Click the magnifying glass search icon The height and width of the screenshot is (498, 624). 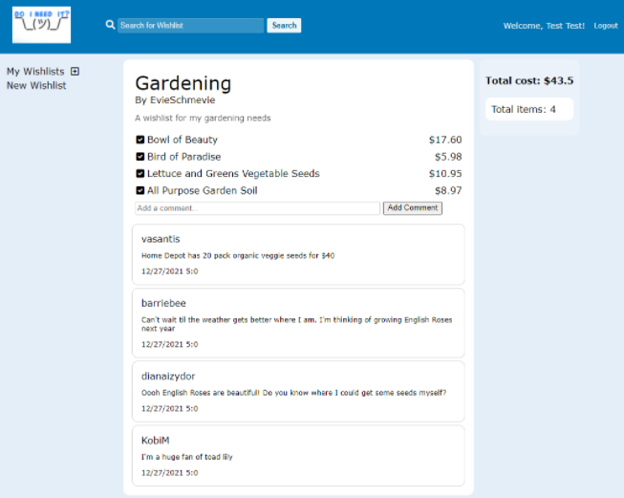110,25
